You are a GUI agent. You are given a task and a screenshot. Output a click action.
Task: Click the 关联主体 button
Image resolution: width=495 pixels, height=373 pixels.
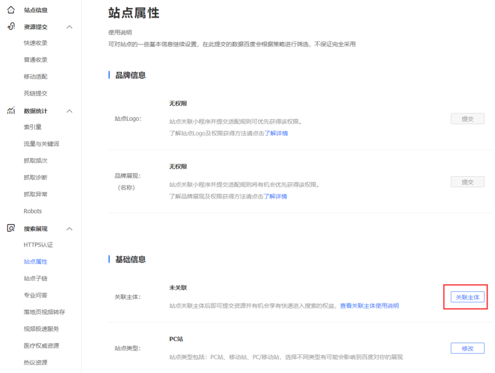(467, 297)
